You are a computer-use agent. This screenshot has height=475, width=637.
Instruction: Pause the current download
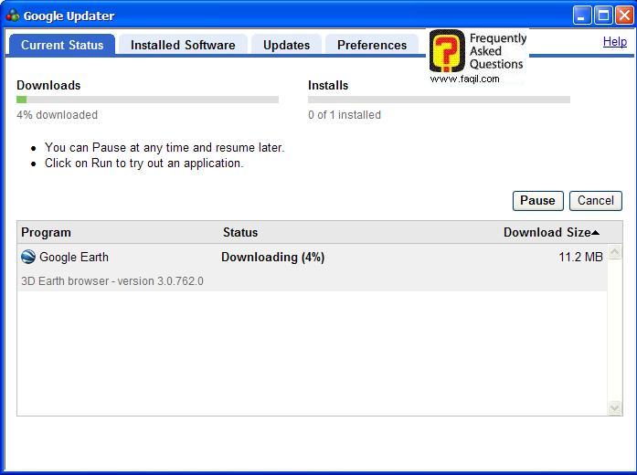point(537,201)
